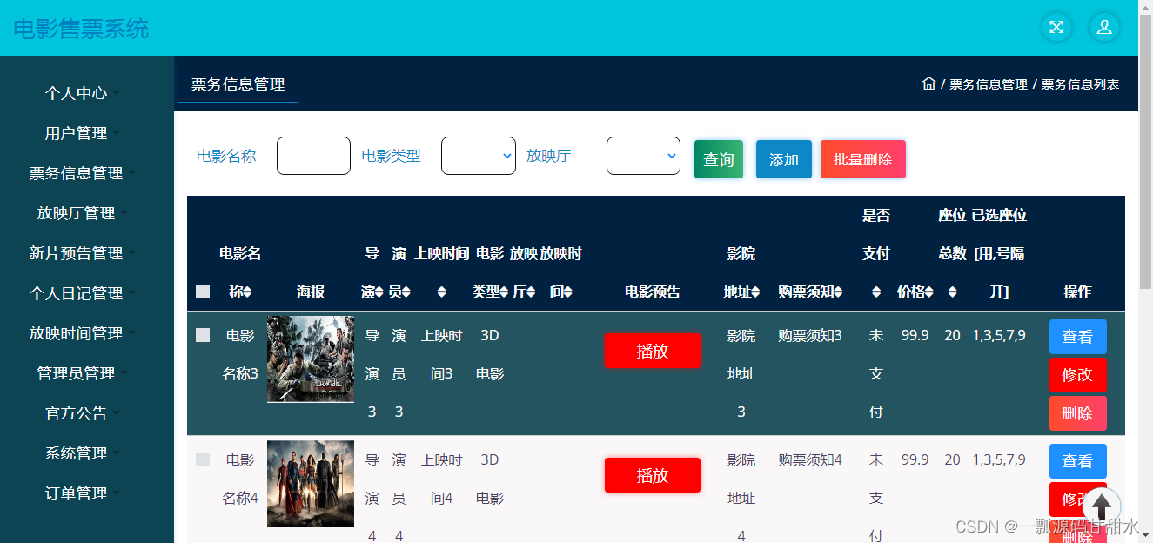Click the 电影售票系统 title
The width and height of the screenshot is (1153, 543).
[81, 29]
